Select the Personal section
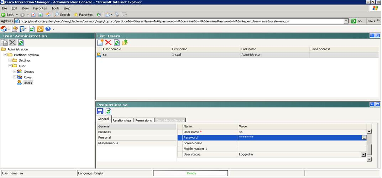This screenshot has width=382, height=178. click(136, 137)
